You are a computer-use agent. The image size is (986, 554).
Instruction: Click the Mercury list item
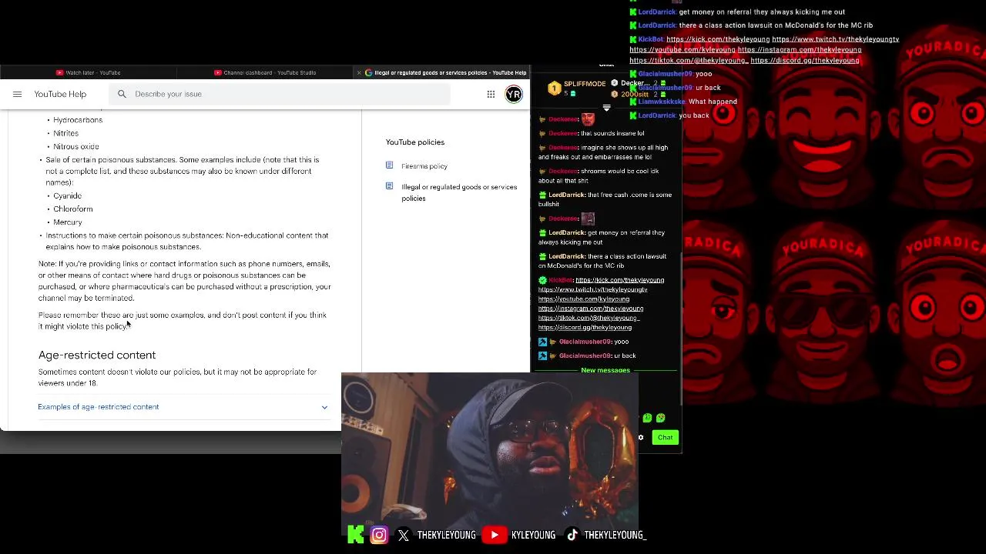[68, 222]
